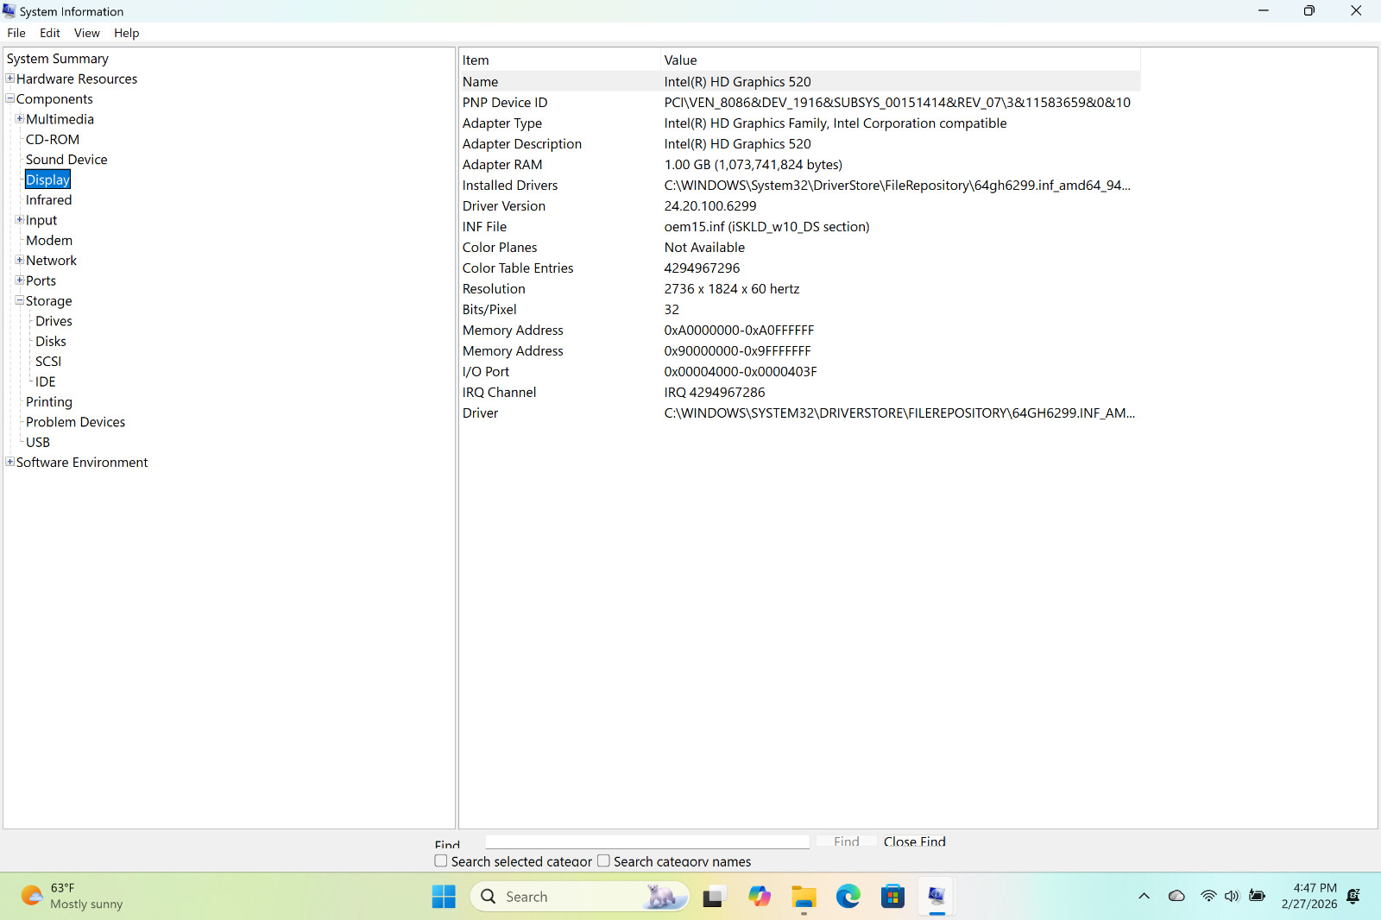Expand the Multimedia node
Viewport: 1381px width, 920px height.
click(20, 119)
